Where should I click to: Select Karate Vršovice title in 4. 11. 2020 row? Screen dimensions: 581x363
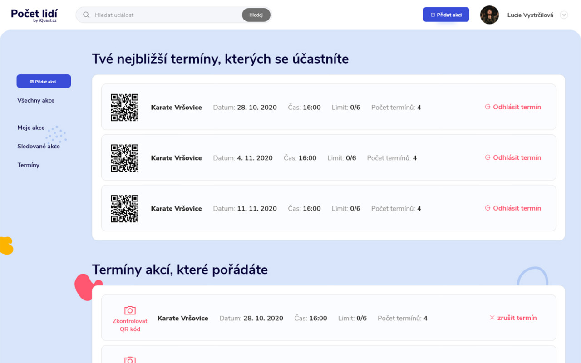(176, 158)
